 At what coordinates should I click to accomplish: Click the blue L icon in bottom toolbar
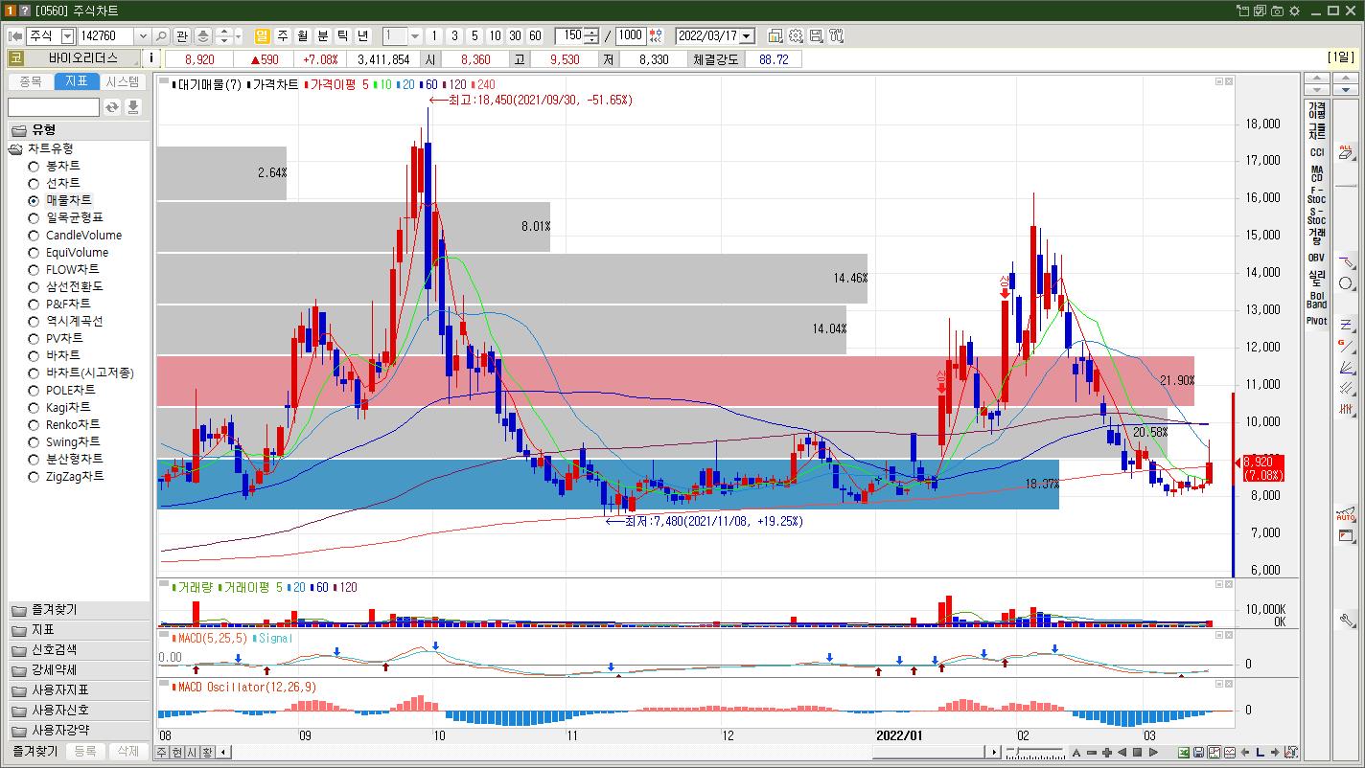point(1261,753)
